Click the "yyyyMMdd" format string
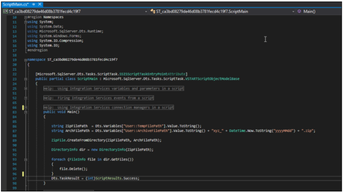This screenshot has width=344, height=193. click(x=284, y=131)
